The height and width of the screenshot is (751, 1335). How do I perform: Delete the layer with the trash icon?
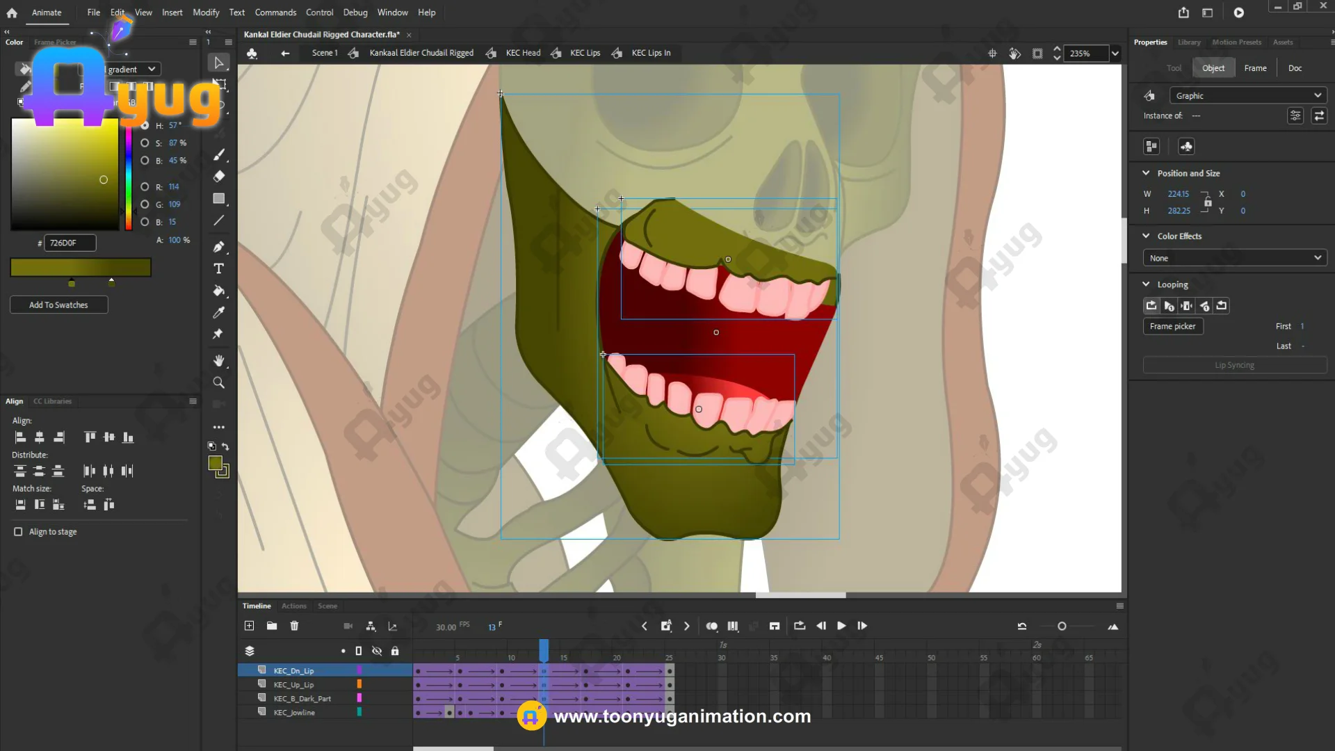tap(294, 626)
